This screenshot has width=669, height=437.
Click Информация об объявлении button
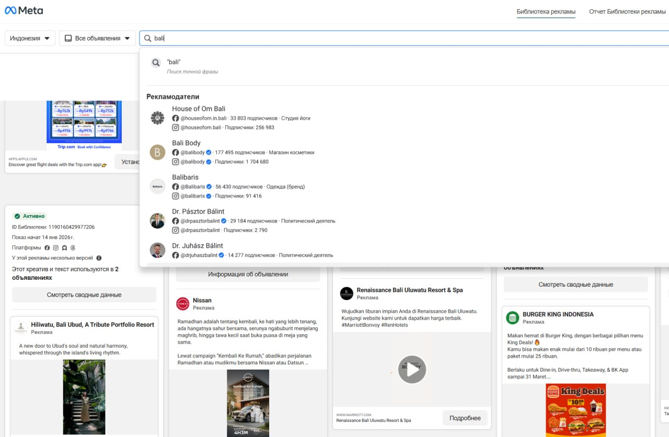[248, 274]
